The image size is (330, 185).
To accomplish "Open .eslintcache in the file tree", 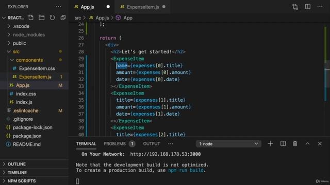I will 34,110.
